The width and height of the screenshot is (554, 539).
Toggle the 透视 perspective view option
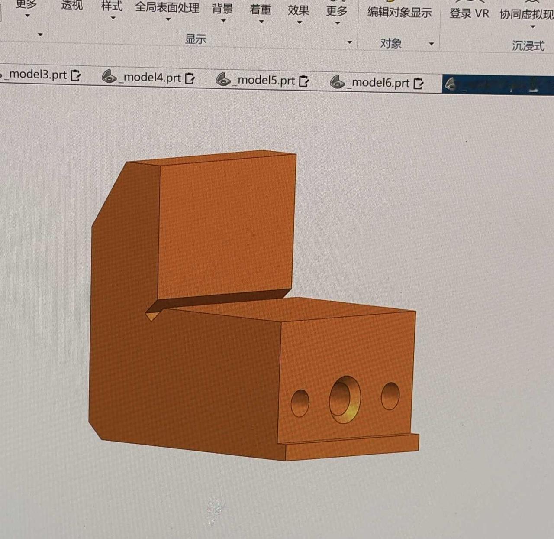tap(71, 5)
